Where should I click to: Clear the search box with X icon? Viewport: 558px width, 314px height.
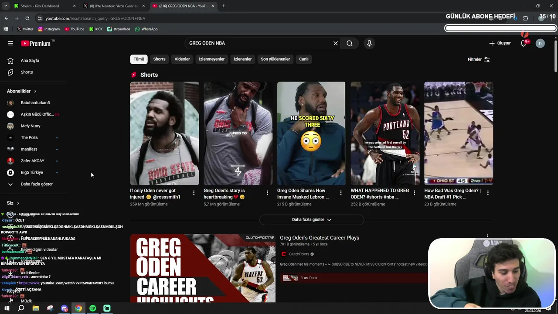pos(336,43)
